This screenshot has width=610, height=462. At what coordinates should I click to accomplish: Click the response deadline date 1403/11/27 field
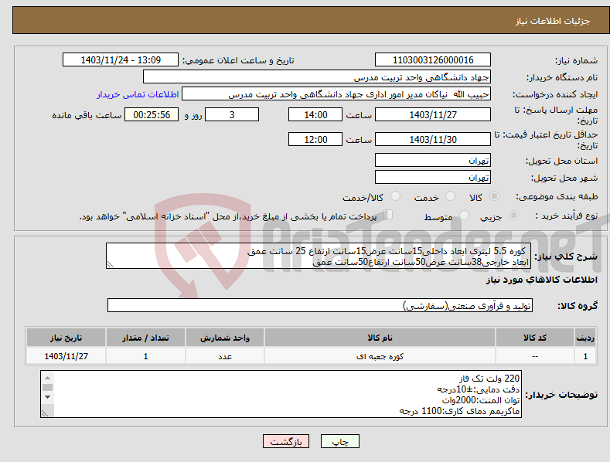[433, 114]
